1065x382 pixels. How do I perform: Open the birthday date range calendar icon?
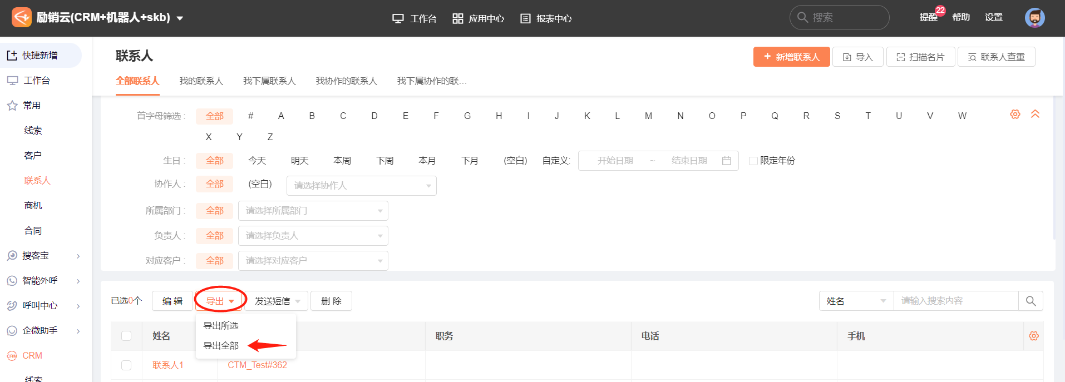point(727,161)
